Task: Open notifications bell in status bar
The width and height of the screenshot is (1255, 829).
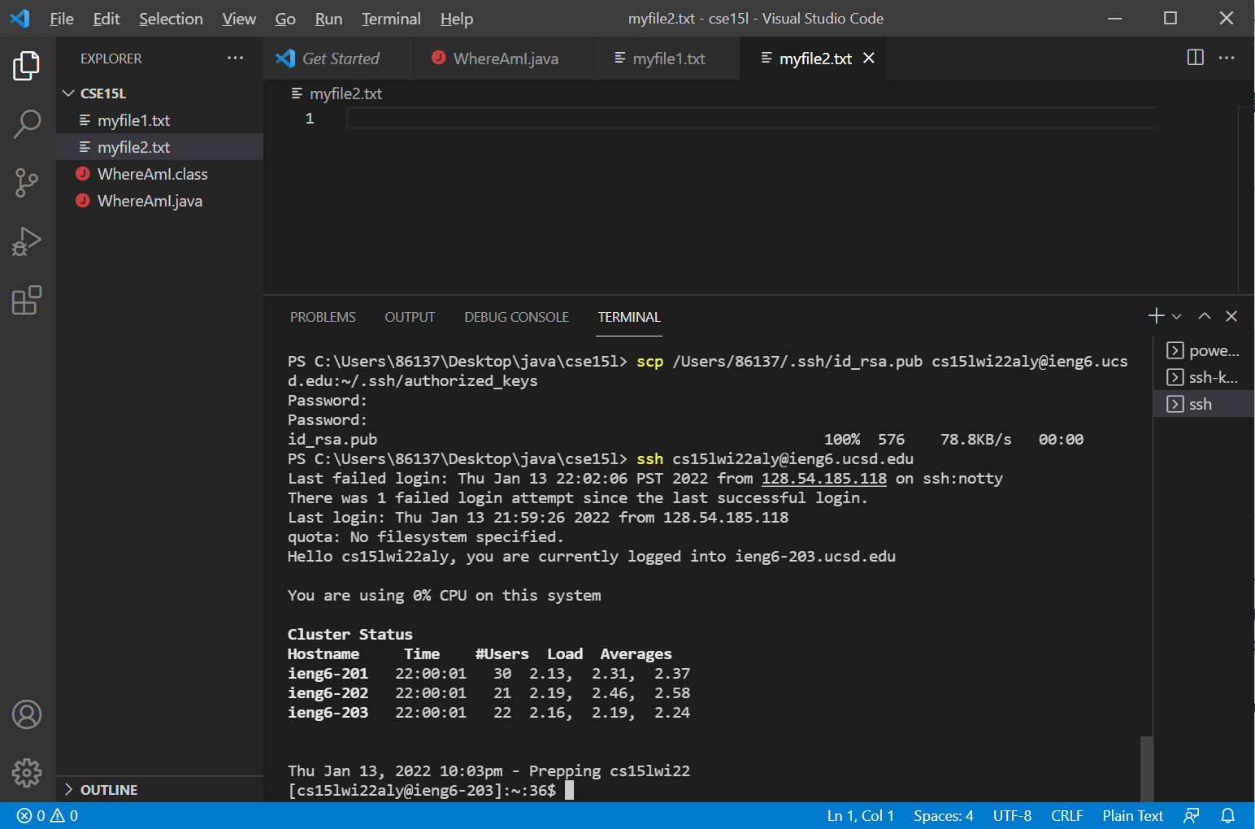Action: pyautogui.click(x=1228, y=815)
